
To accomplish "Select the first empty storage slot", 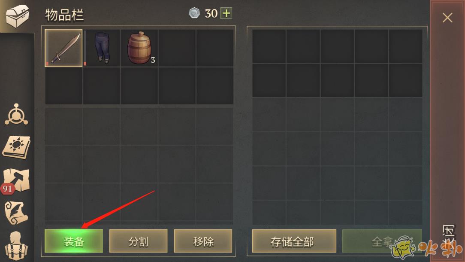I will (x=269, y=46).
